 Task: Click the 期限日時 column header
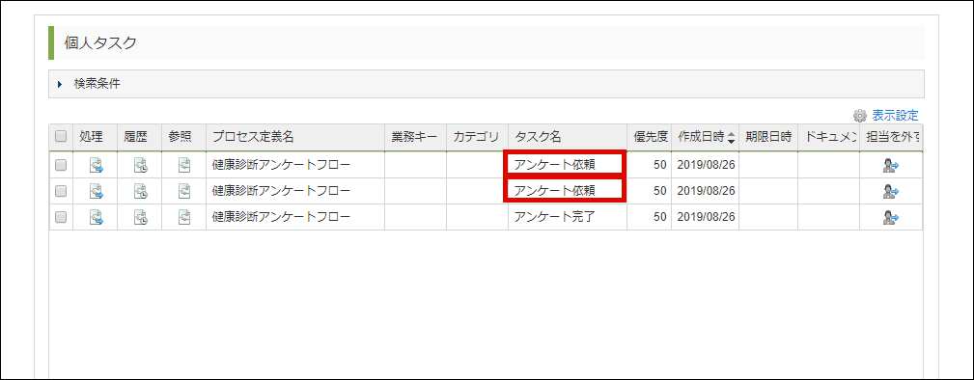point(768,137)
